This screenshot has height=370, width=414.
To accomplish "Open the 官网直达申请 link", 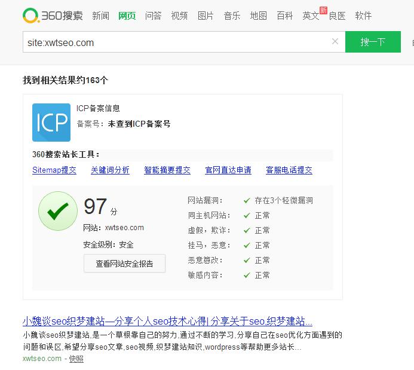I will (x=228, y=170).
